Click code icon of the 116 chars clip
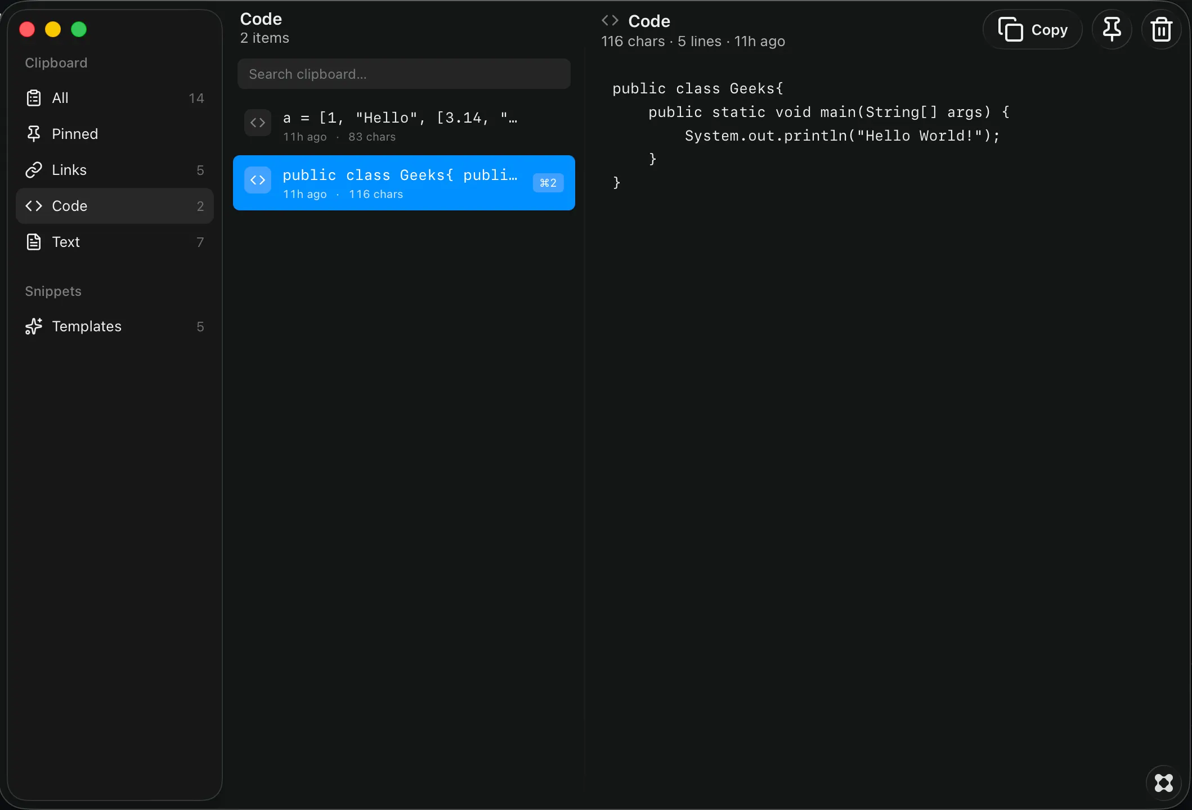Viewport: 1192px width, 810px height. [x=258, y=180]
